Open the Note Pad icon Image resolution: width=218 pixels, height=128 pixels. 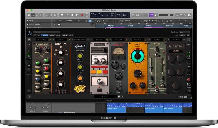pyautogui.click(x=181, y=15)
